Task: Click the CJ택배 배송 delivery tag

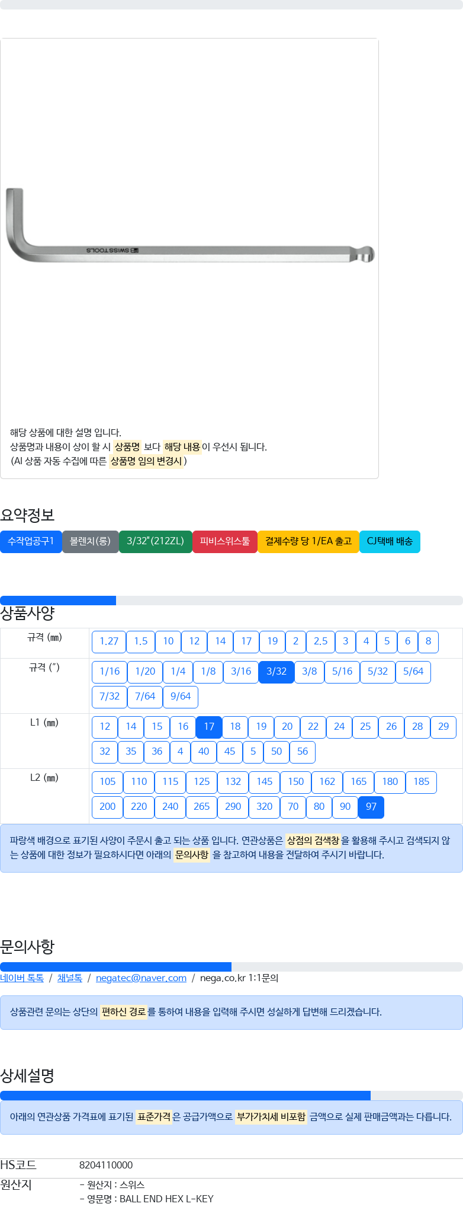Action: pyautogui.click(x=390, y=541)
